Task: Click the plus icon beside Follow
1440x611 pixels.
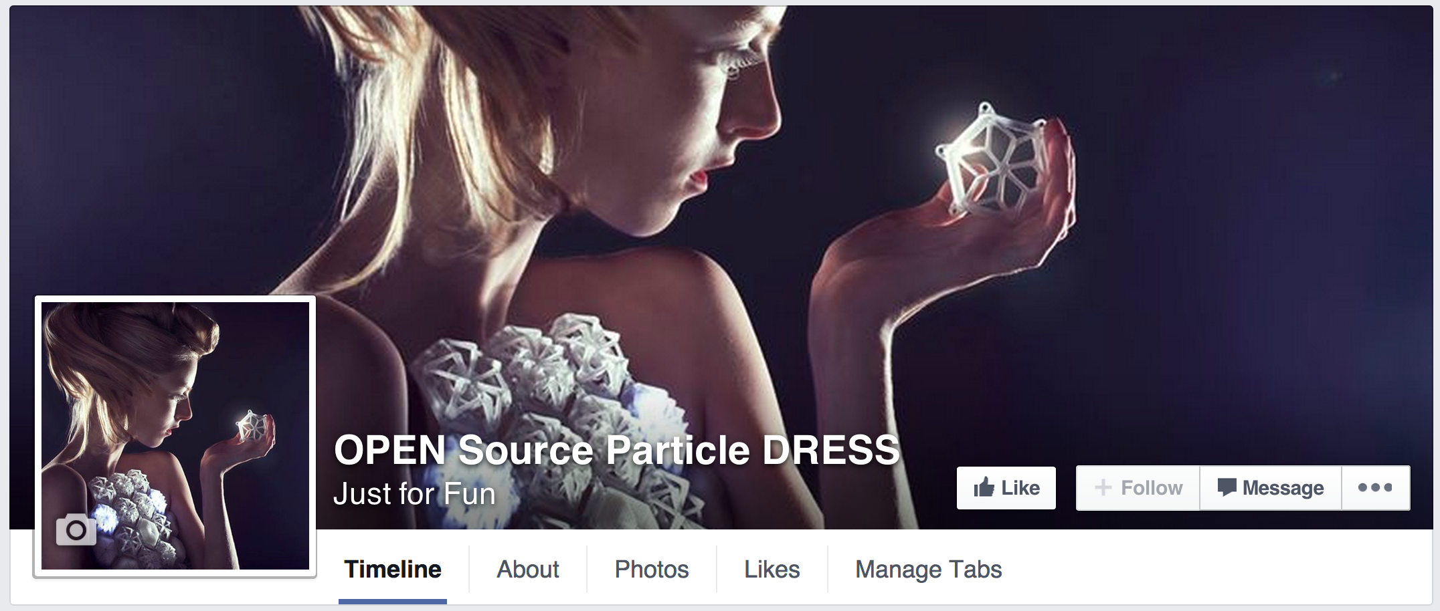Action: (x=1103, y=488)
